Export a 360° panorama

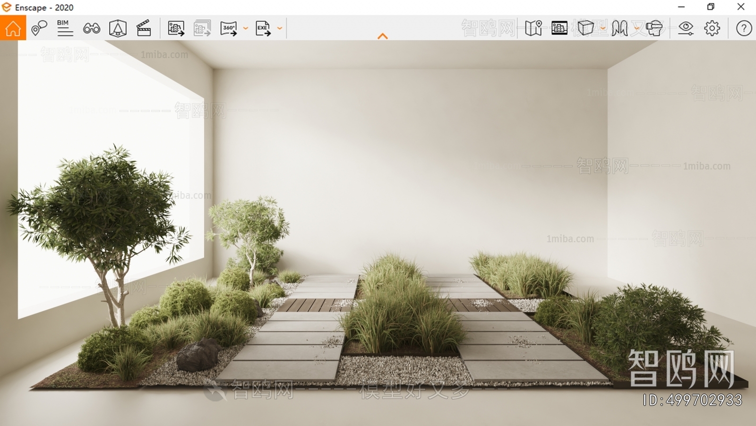click(228, 28)
